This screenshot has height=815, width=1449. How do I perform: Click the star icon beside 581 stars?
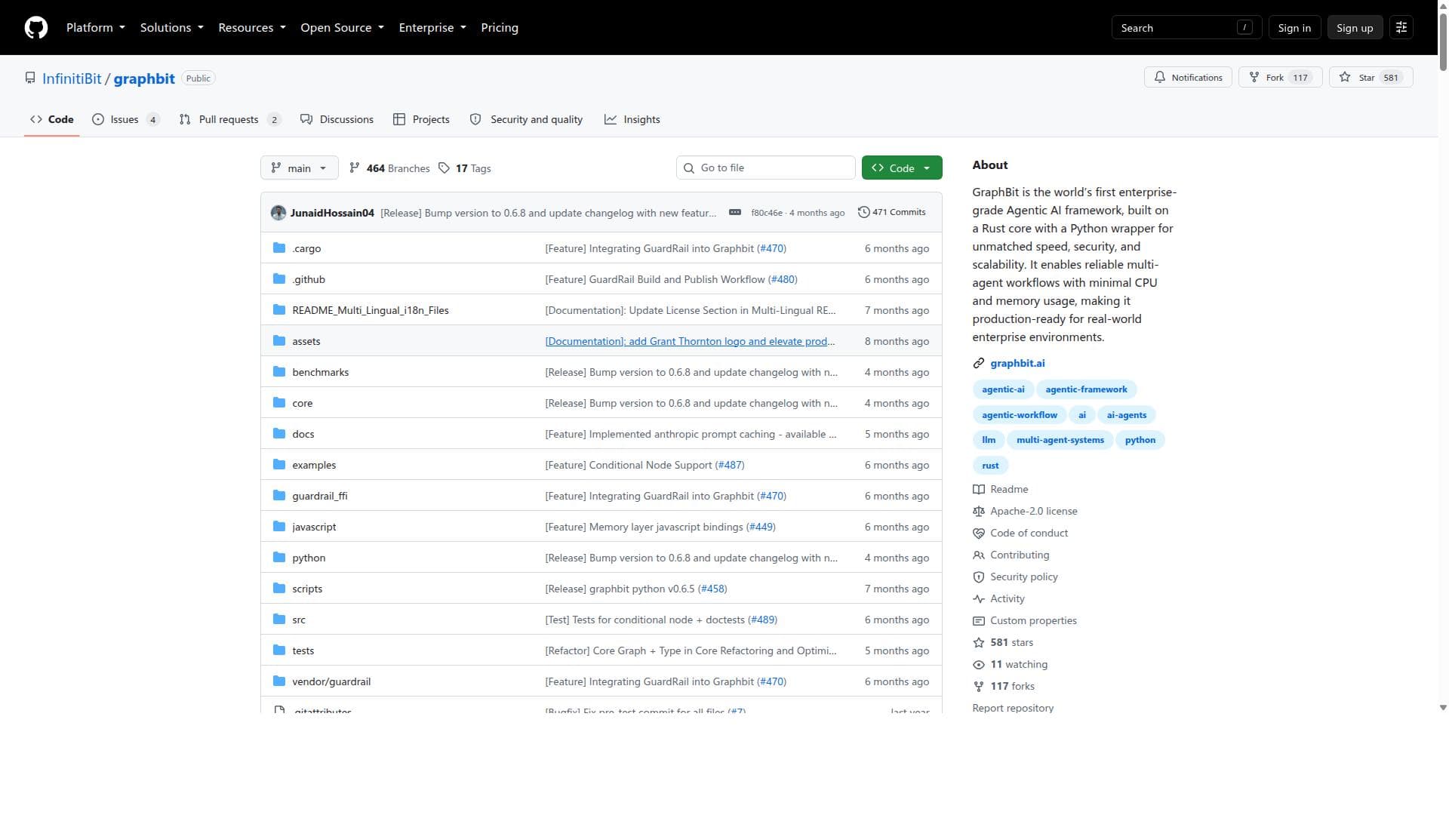pos(979,643)
